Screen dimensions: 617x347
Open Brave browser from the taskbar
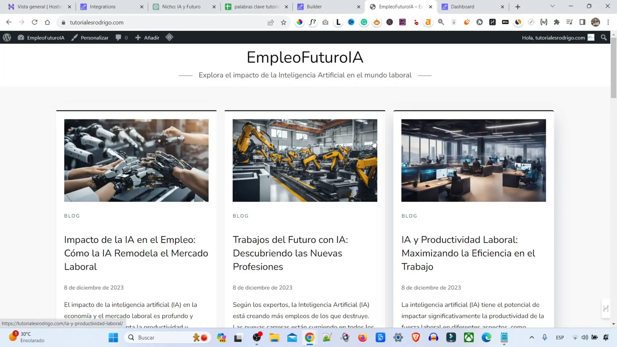415,337
